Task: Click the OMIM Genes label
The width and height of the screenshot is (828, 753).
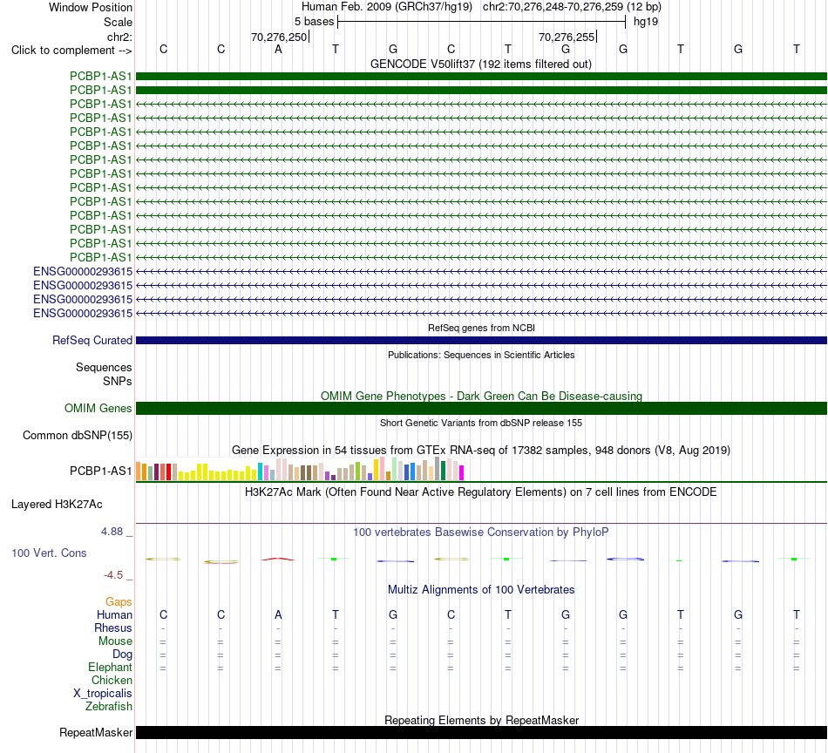Action: coord(98,408)
